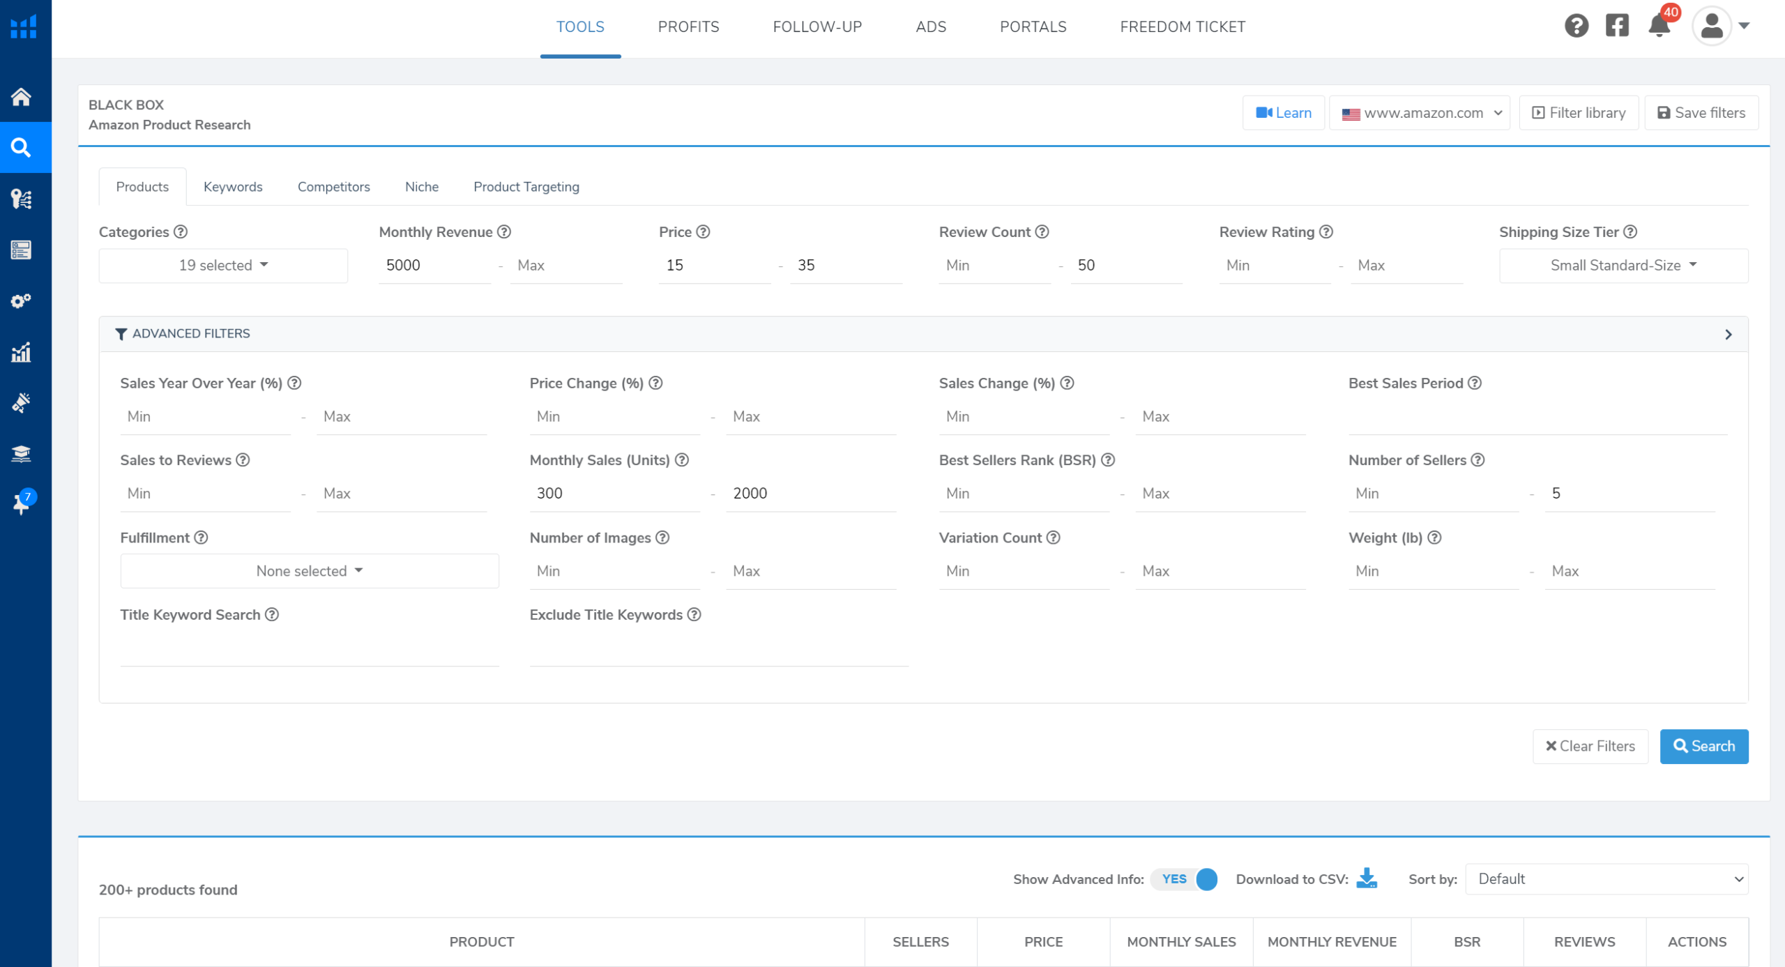Screen dimensions: 1785x967
Task: Open the Categories 19 selected dropdown
Action: pos(223,266)
